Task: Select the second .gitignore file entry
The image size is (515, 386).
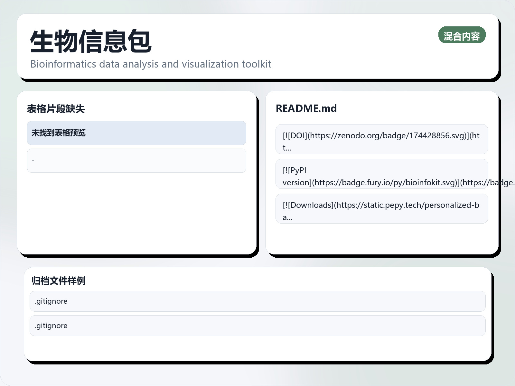Action: point(257,326)
